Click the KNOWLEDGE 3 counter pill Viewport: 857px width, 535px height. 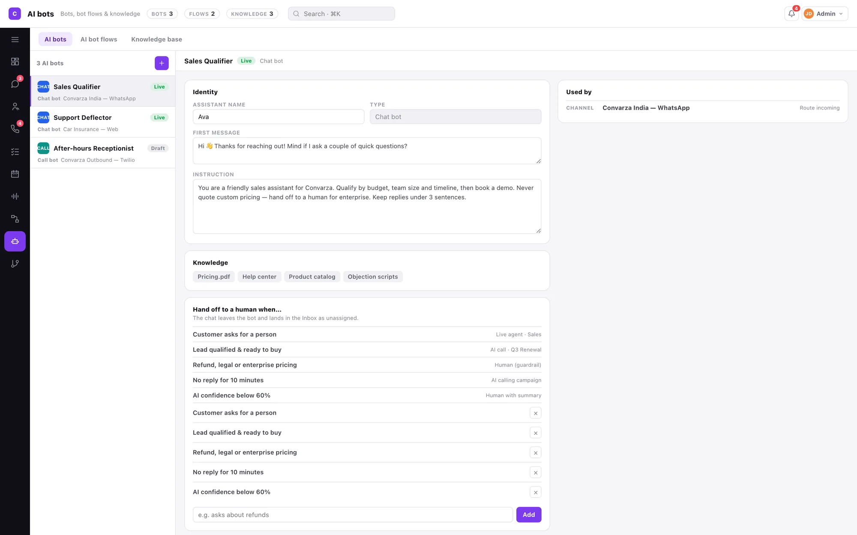(252, 14)
